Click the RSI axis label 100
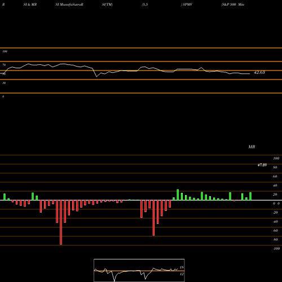The width and height of the screenshot is (282, 282). 5,51
